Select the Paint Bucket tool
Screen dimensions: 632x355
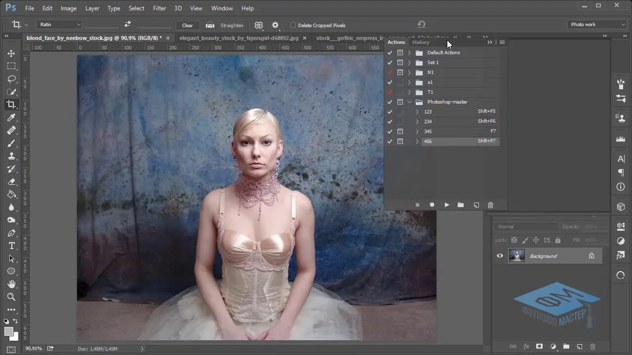tap(11, 194)
